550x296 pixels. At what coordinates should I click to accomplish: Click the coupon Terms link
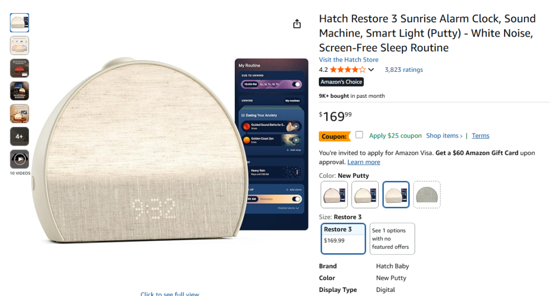(x=480, y=136)
